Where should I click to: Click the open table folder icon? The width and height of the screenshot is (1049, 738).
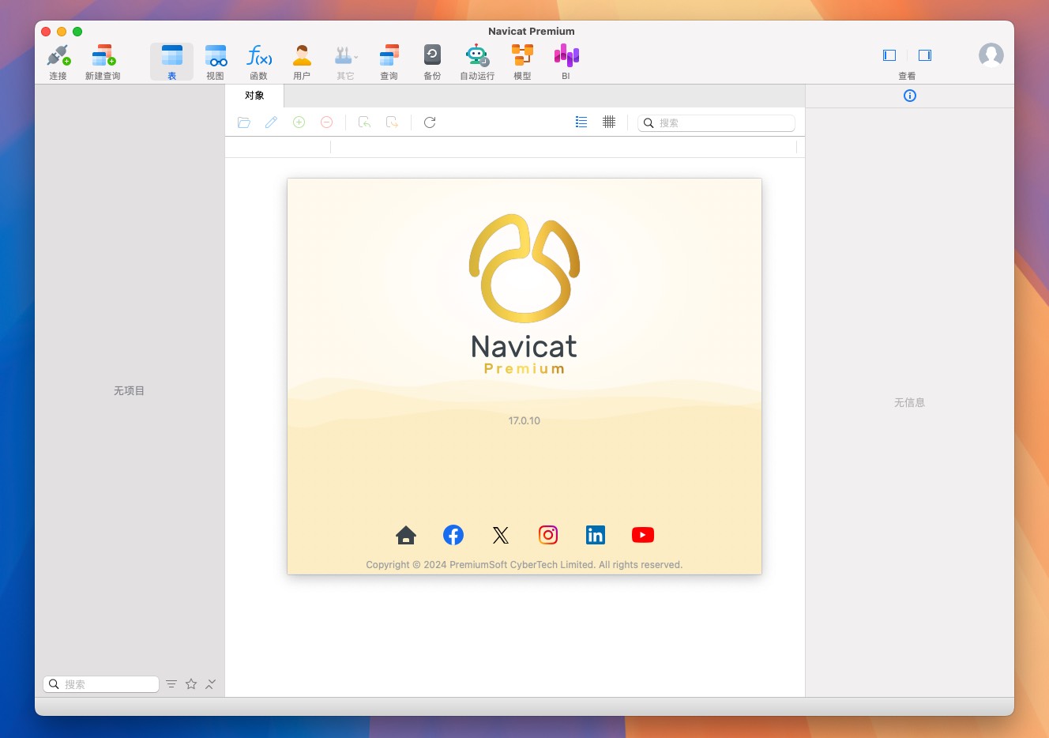244,122
